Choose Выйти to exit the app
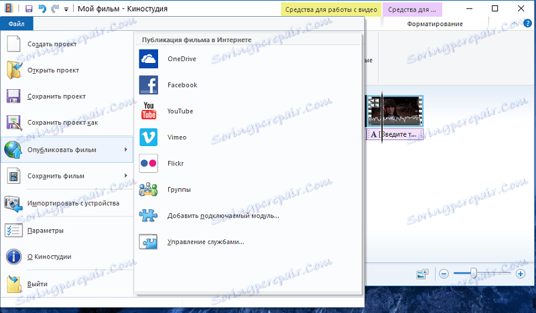This screenshot has width=536, height=313. pos(38,284)
